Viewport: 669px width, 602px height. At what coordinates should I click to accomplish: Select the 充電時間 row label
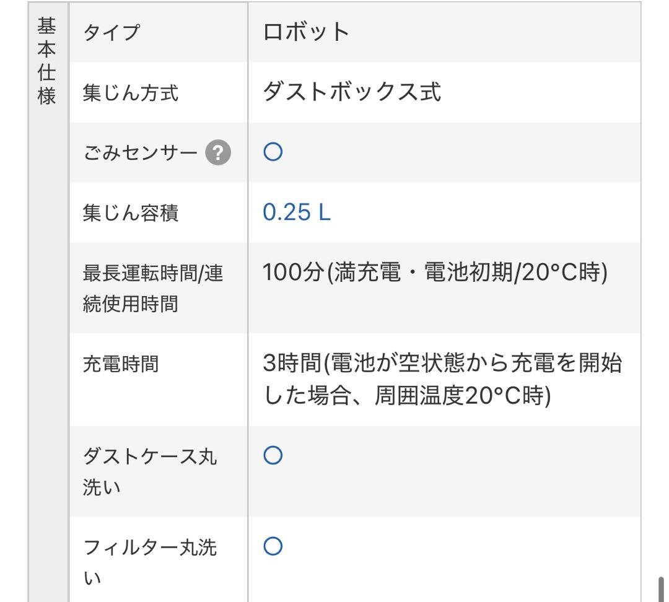pyautogui.click(x=121, y=364)
